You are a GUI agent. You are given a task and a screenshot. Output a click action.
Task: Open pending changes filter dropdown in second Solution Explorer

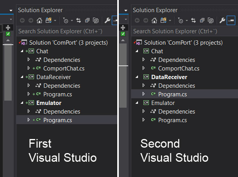(187, 20)
